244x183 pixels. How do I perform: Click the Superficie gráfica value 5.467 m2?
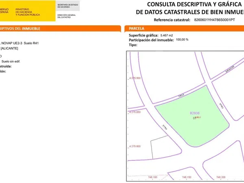tap(167, 36)
